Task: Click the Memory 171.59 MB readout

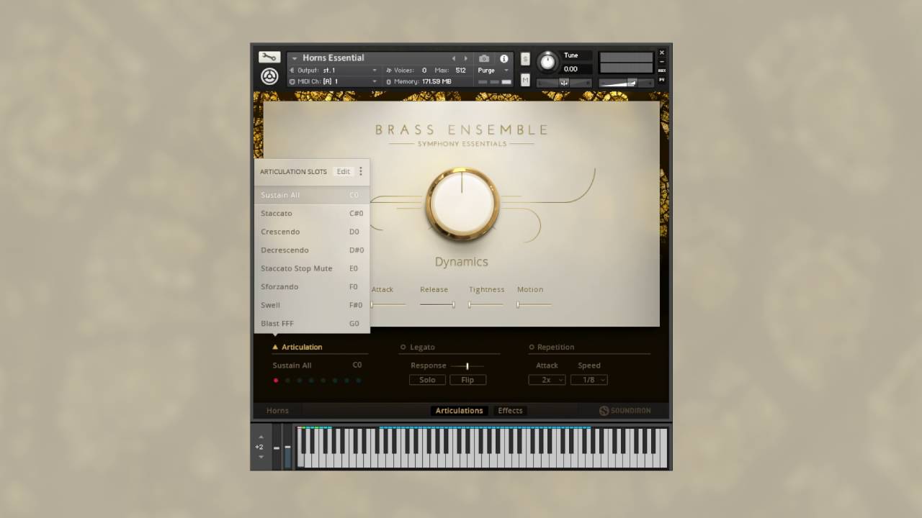Action: [x=419, y=82]
